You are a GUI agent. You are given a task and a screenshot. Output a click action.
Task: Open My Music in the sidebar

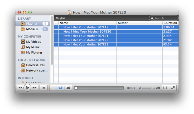pyautogui.click(x=33, y=47)
